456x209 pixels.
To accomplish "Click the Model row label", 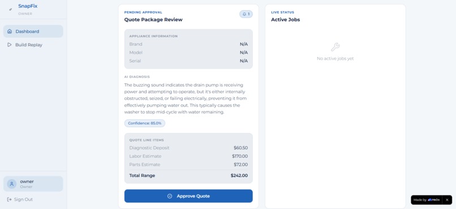I will (136, 53).
